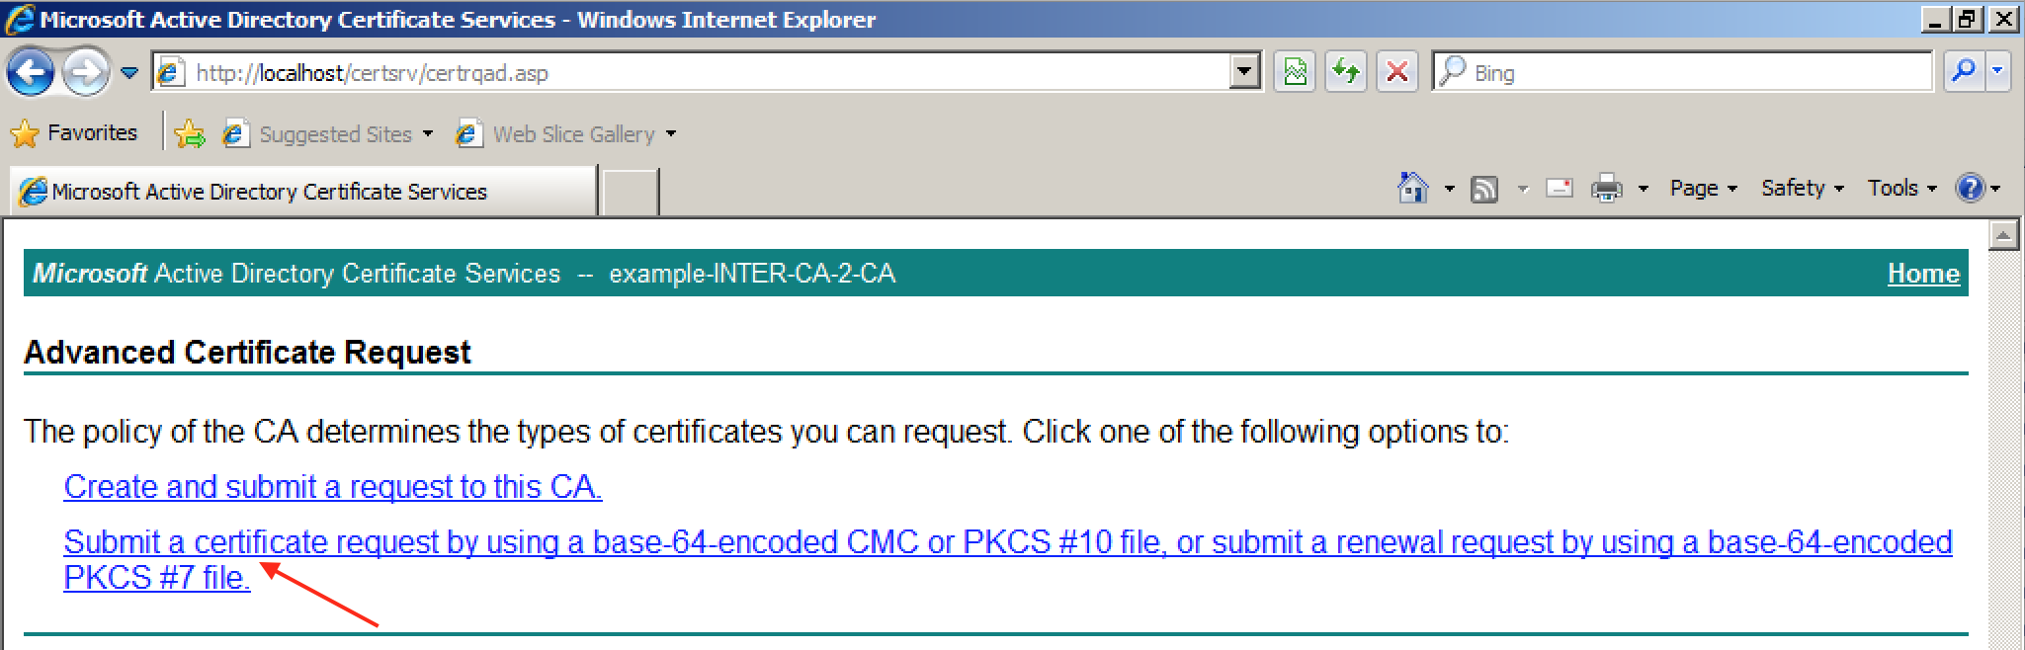Viewport: 2025px width, 650px height.
Task: Click the Home house icon in command bar
Action: (1413, 188)
